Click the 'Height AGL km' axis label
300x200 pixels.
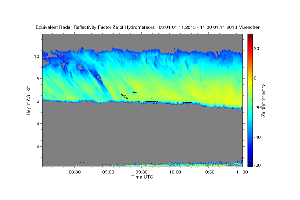pos(29,100)
